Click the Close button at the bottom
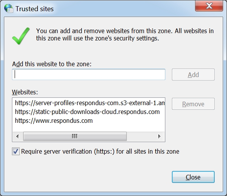 tap(193, 177)
